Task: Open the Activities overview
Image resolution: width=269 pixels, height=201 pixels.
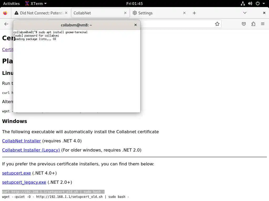Action: coord(11,3)
